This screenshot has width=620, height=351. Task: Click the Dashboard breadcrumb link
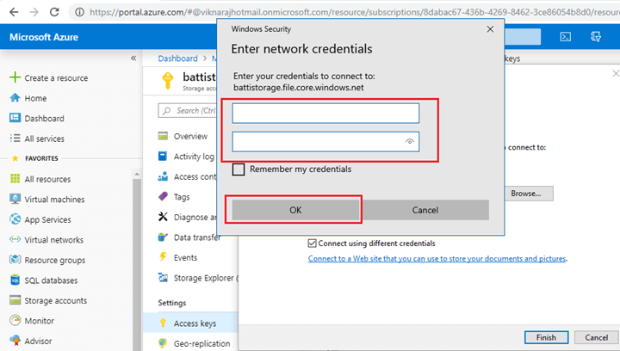[x=178, y=58]
